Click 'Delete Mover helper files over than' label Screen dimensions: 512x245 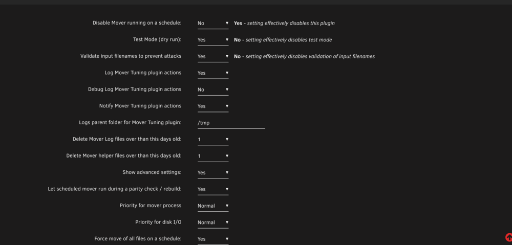tap(123, 156)
